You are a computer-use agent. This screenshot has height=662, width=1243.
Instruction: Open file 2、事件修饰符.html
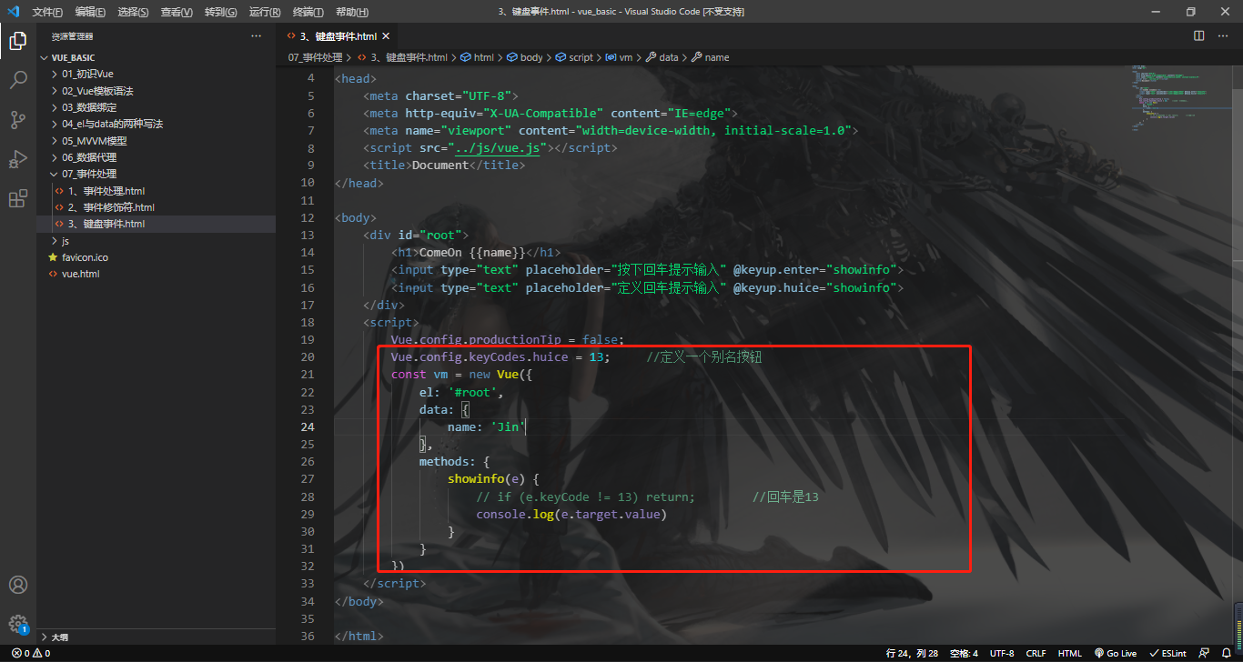click(156, 207)
